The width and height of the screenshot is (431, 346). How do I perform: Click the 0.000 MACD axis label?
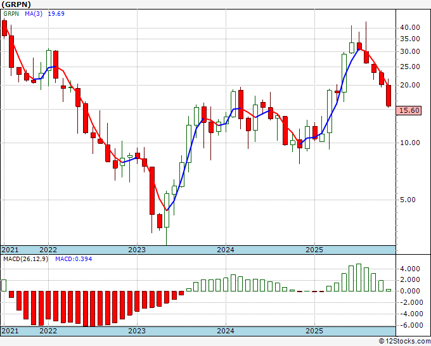tap(410, 291)
